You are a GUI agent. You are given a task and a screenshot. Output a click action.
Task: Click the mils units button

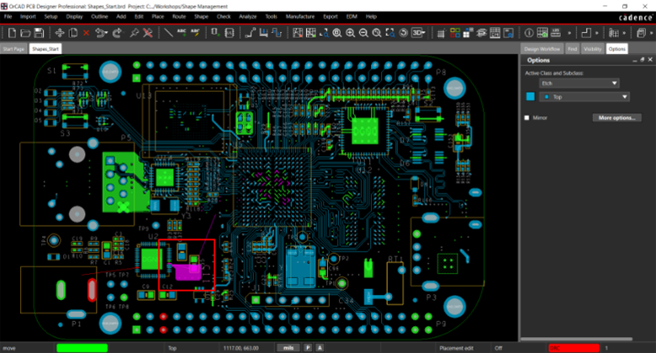tap(288, 348)
